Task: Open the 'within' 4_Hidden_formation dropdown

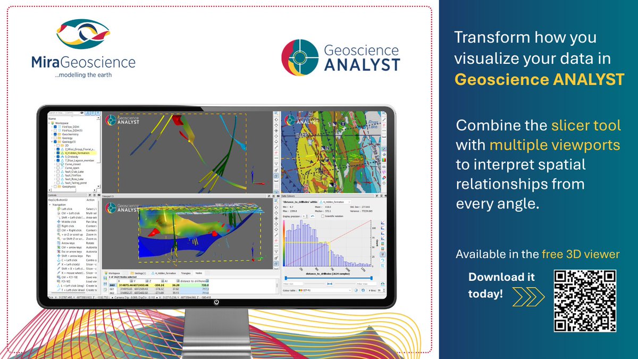Action: [x=335, y=202]
